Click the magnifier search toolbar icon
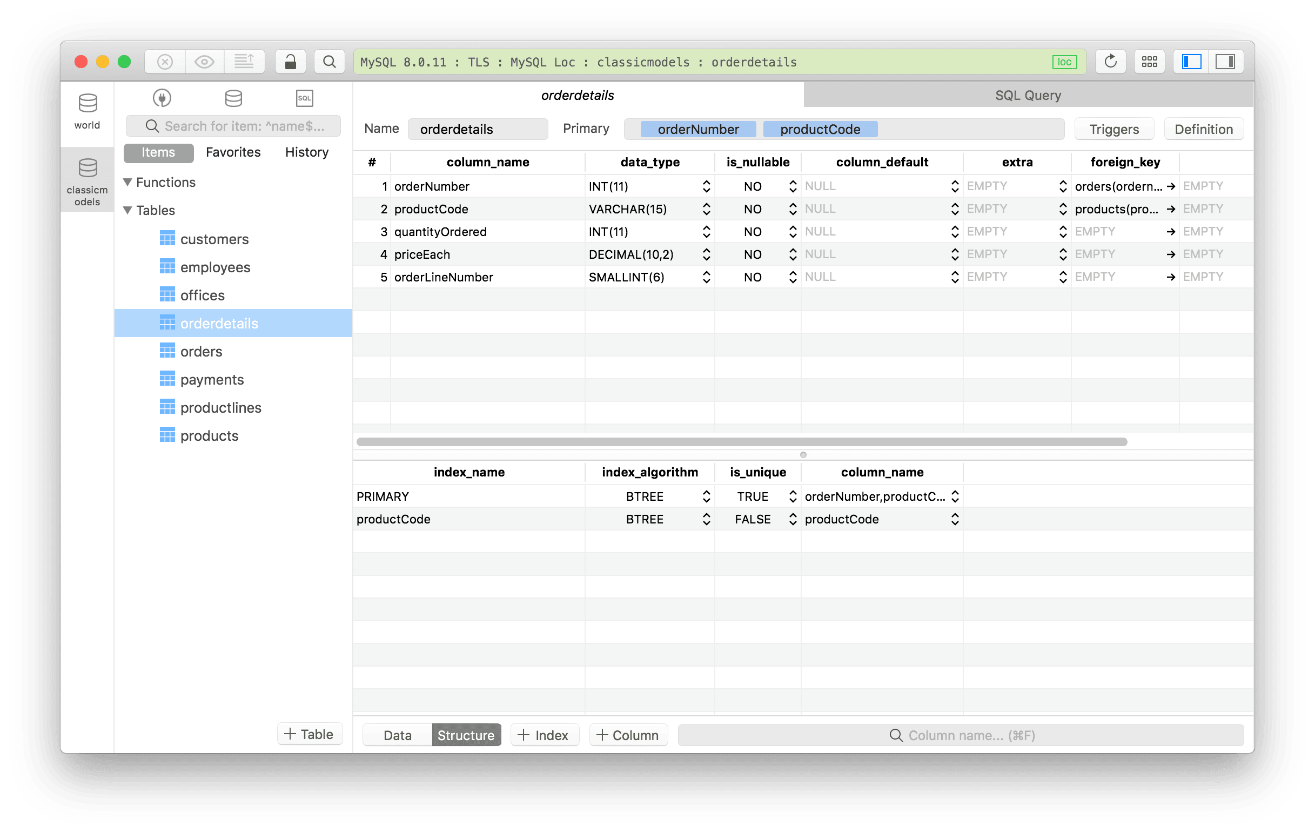This screenshot has height=833, width=1315. tap(330, 62)
